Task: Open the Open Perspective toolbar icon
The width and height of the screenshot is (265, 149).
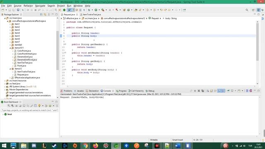Action: [253, 10]
